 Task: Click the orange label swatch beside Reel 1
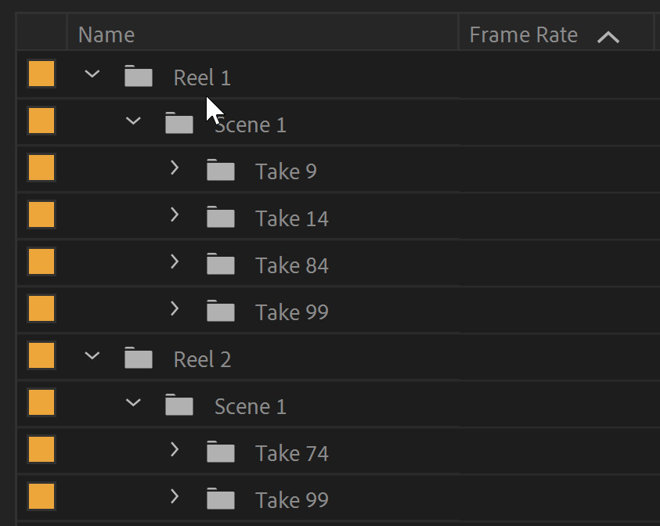pyautogui.click(x=41, y=74)
